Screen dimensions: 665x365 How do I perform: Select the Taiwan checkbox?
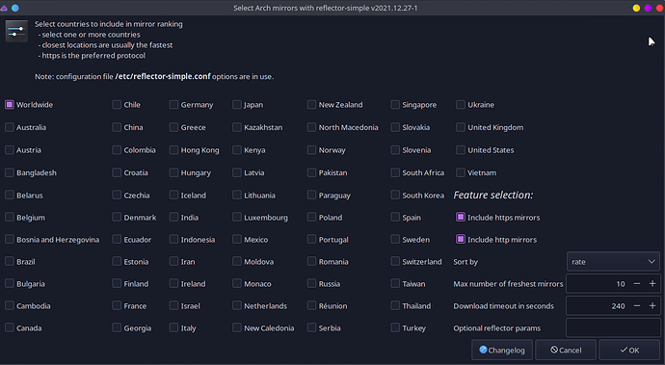395,283
